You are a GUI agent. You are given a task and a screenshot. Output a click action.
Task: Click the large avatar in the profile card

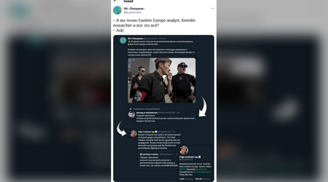pyautogui.click(x=184, y=150)
